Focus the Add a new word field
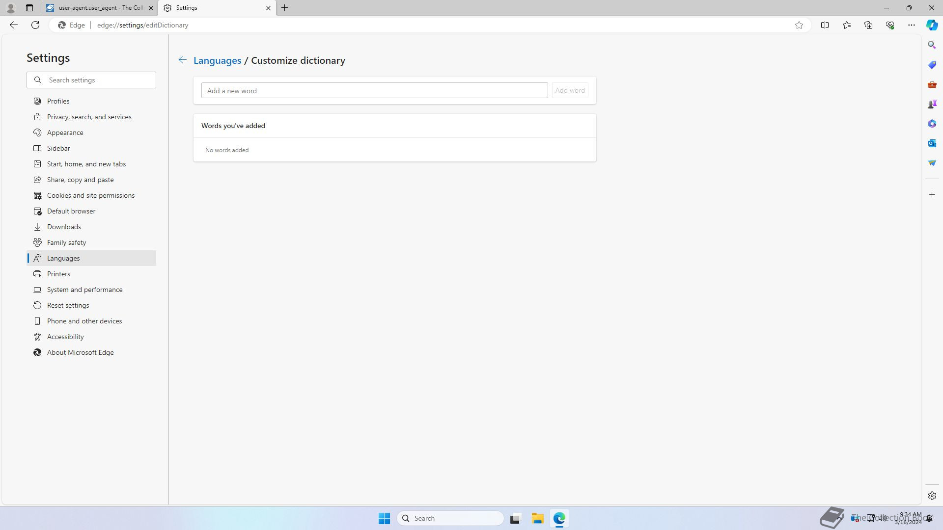The width and height of the screenshot is (943, 530). (374, 90)
